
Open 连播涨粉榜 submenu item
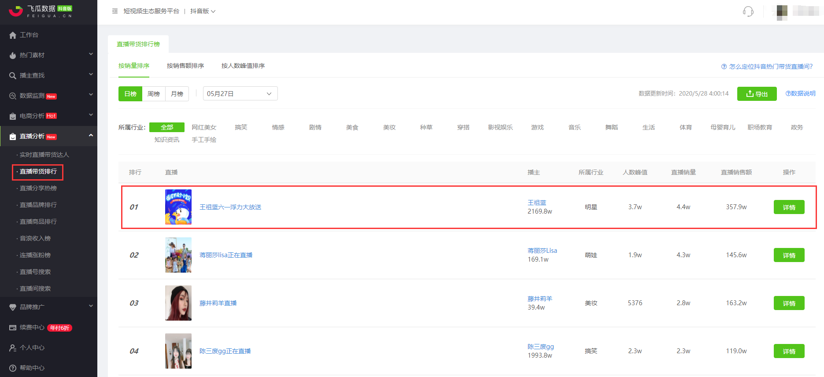click(x=35, y=255)
